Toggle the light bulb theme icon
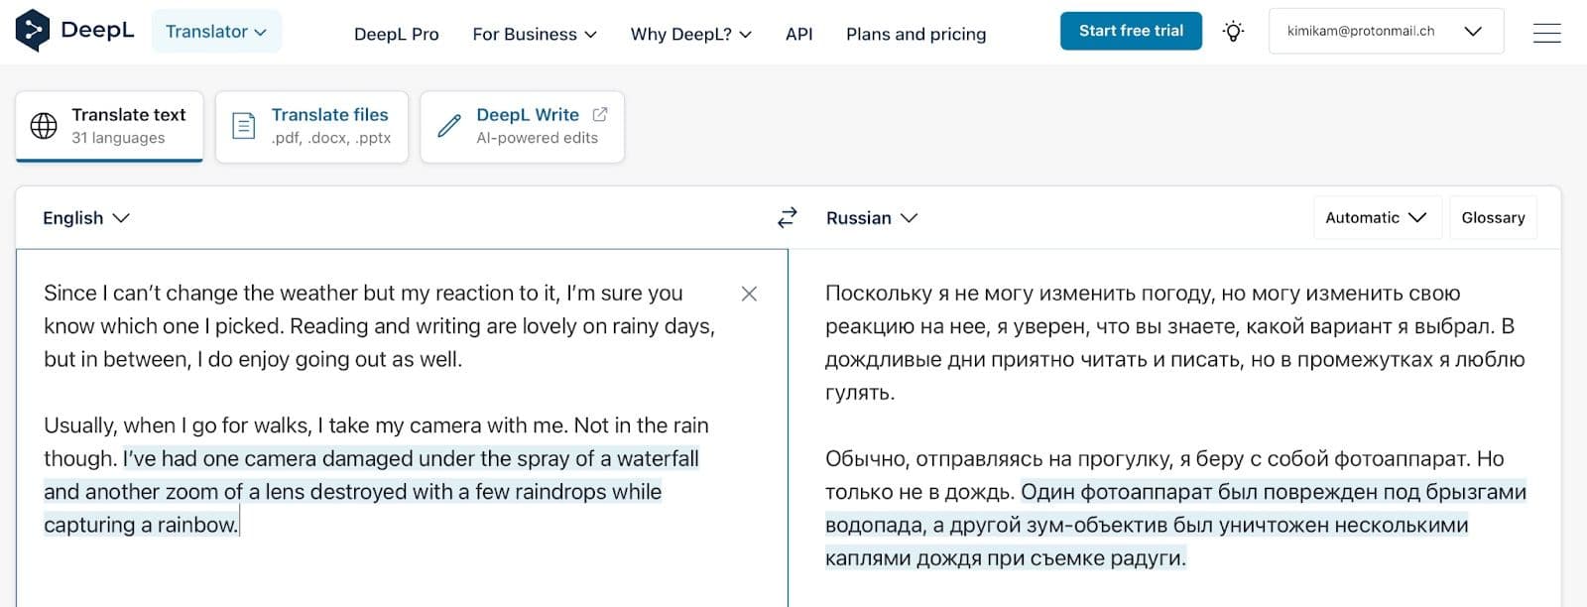This screenshot has width=1587, height=607. pyautogui.click(x=1234, y=32)
